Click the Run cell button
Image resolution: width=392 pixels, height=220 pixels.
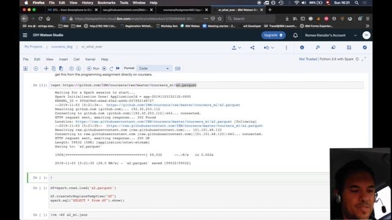click(x=93, y=68)
